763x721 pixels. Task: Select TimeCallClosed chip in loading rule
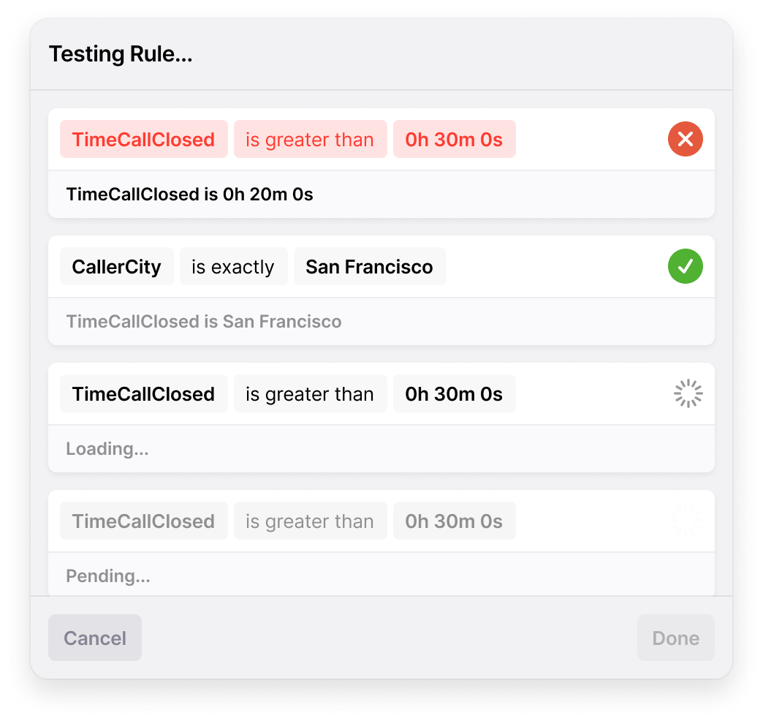point(143,393)
